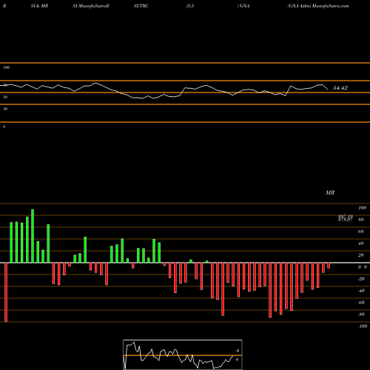370x370 pixels.
Task: Click the -60 label on MR axis
Action: (x=361, y=303)
